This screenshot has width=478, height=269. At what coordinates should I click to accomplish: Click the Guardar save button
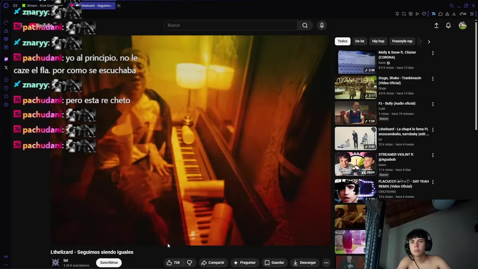tap(274, 263)
